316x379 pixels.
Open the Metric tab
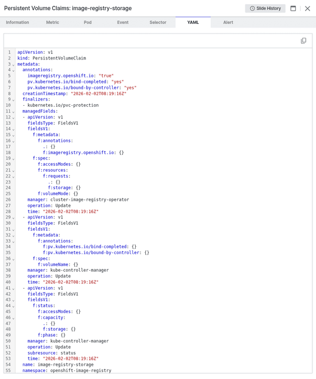coord(53,22)
